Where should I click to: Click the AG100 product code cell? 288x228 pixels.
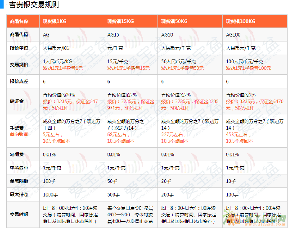tap(233, 35)
